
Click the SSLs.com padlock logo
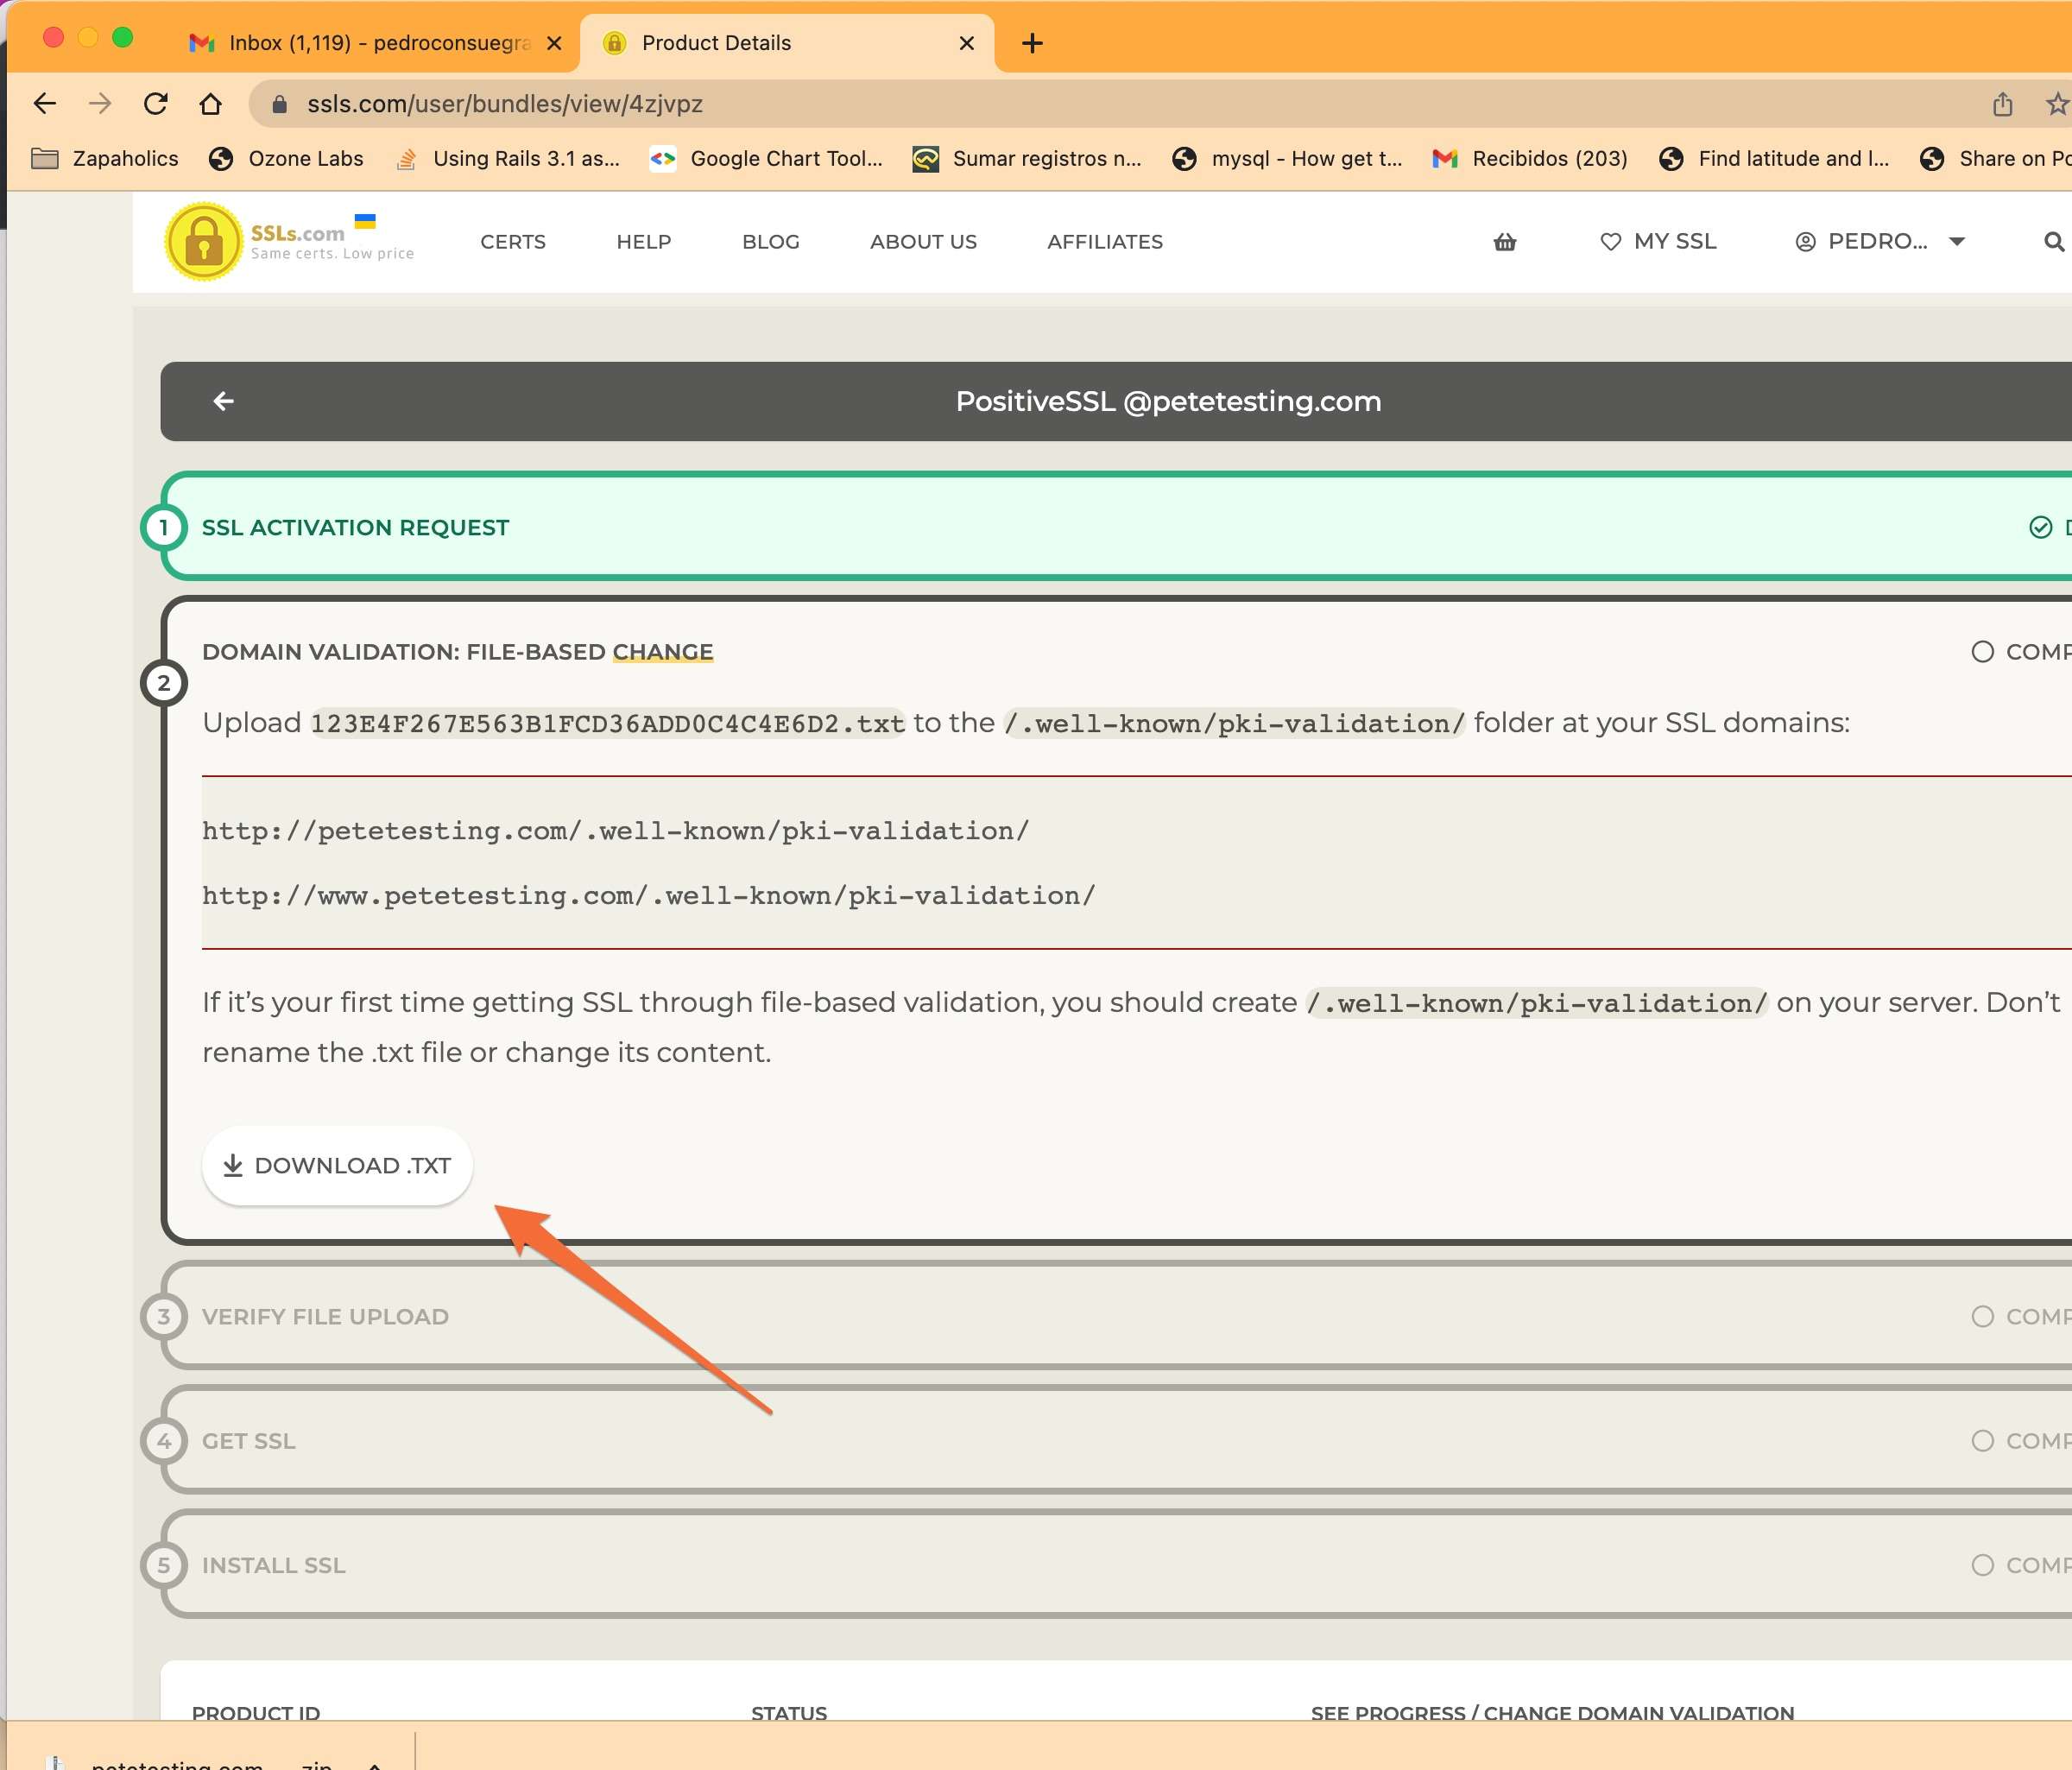[x=204, y=242]
